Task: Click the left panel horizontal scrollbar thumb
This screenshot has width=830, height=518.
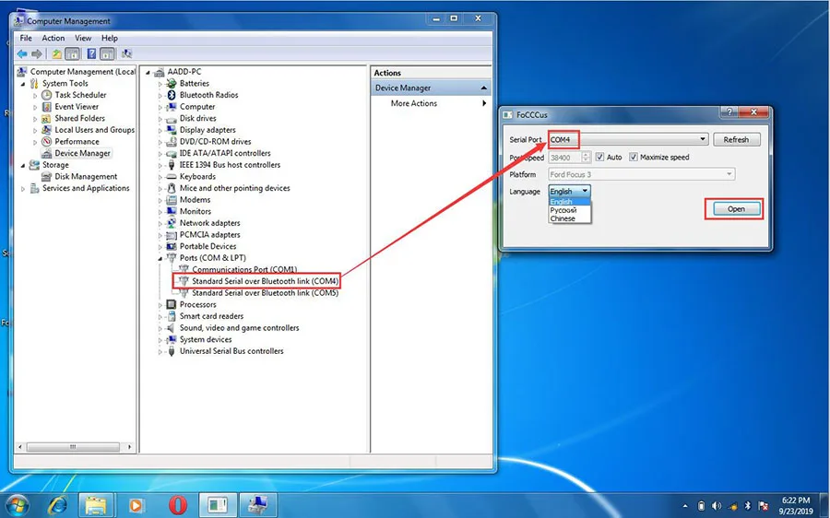Action: click(x=73, y=447)
